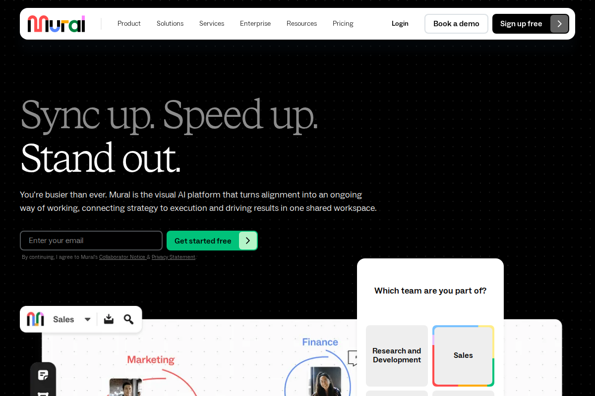The height and width of the screenshot is (396, 595).
Task: Open the Collaborator Notice link
Action: click(x=122, y=257)
